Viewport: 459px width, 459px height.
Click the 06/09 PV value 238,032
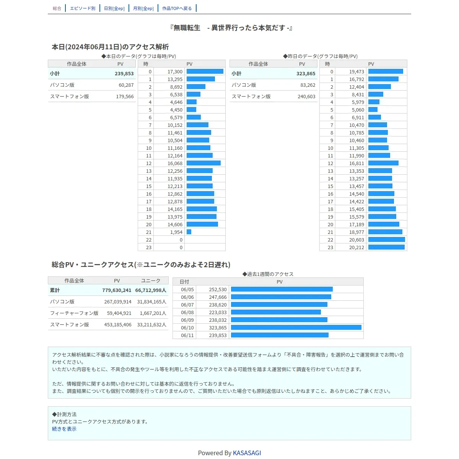(218, 320)
